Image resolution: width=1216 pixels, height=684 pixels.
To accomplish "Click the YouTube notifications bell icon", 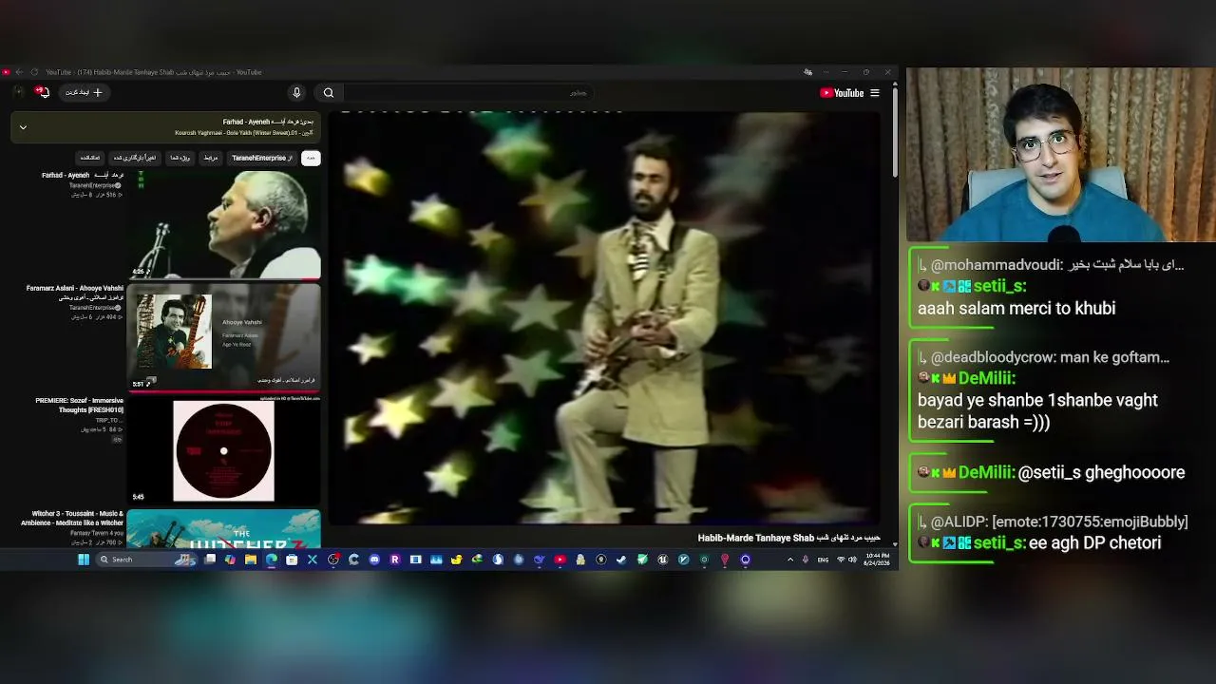I will point(42,92).
